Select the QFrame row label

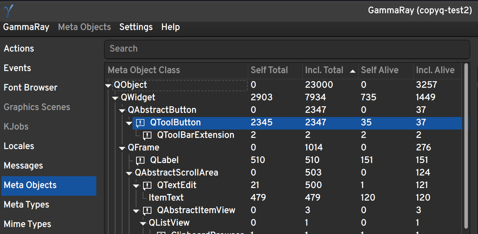[143, 148]
